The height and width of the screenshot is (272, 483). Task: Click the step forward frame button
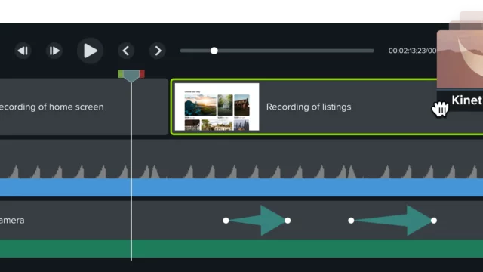click(x=54, y=51)
